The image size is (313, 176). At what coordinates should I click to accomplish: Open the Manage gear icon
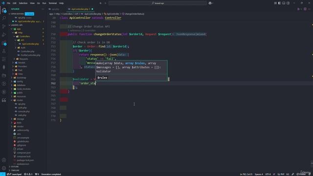(4, 168)
